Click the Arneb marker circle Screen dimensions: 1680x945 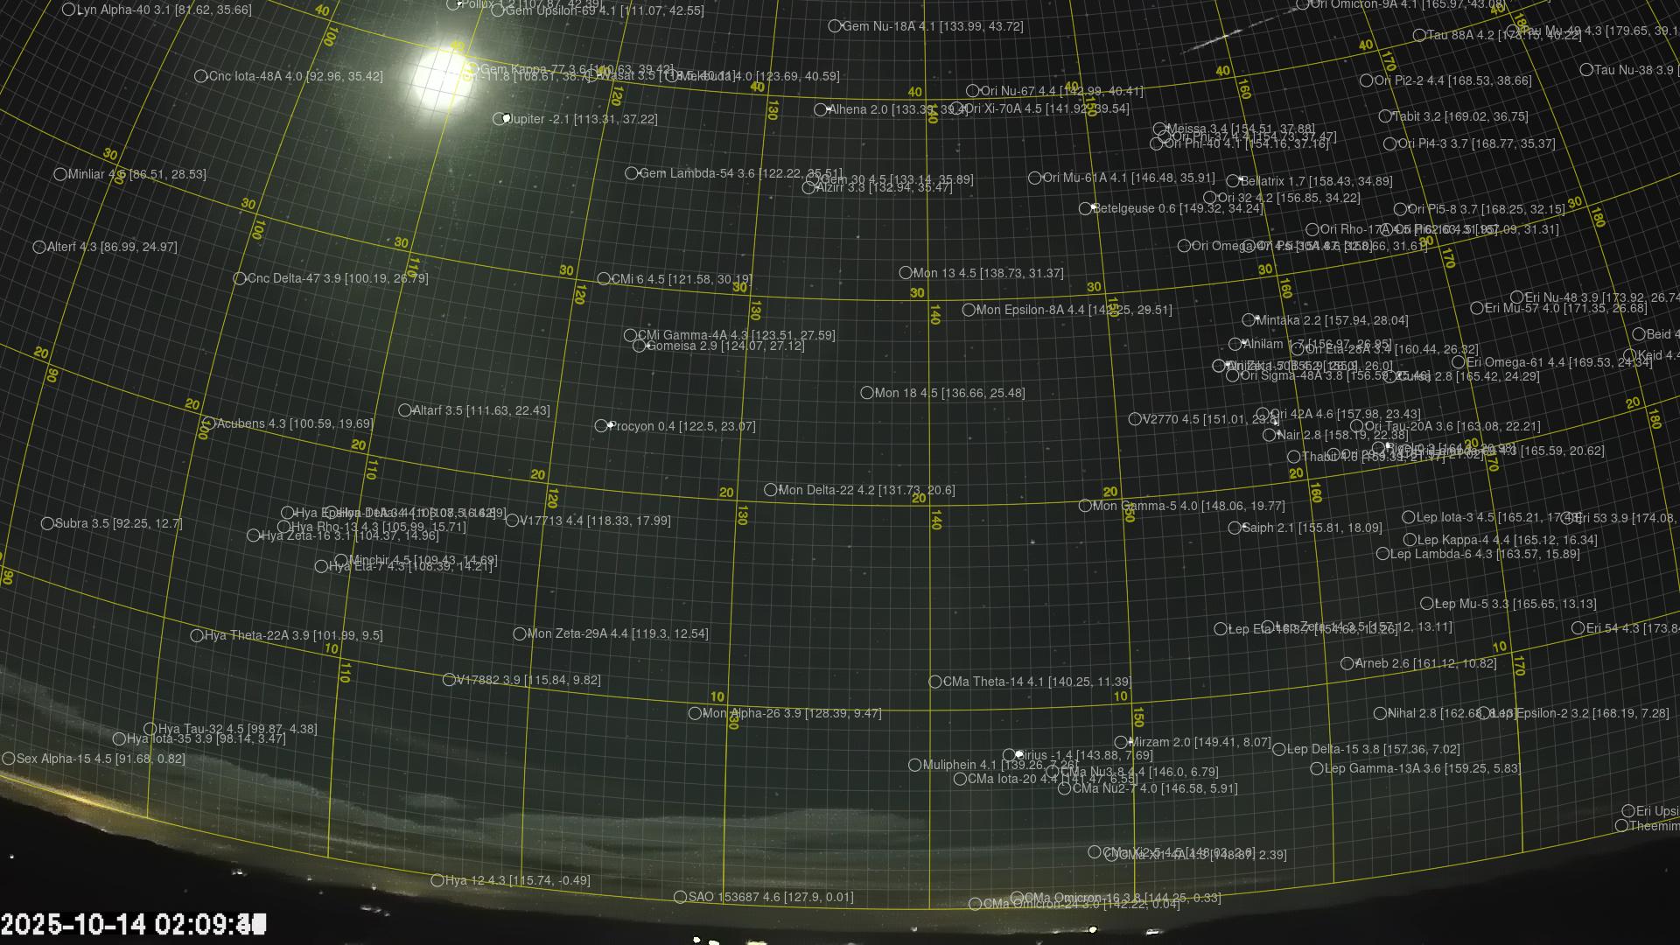coord(1347,664)
